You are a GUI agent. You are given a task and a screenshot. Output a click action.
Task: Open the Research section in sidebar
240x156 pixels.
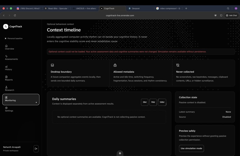pyautogui.click(x=10, y=89)
